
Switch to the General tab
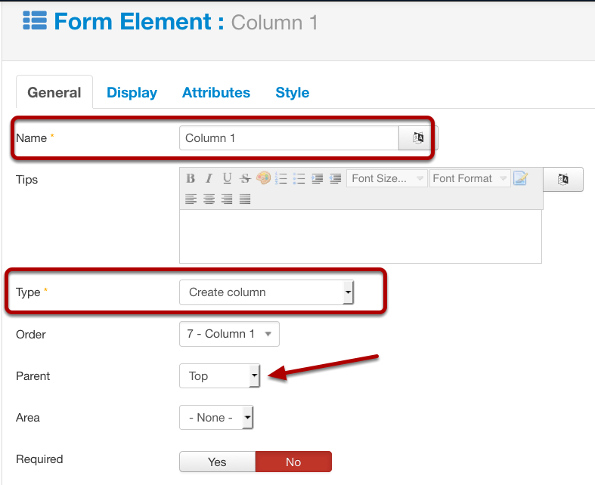(x=54, y=92)
